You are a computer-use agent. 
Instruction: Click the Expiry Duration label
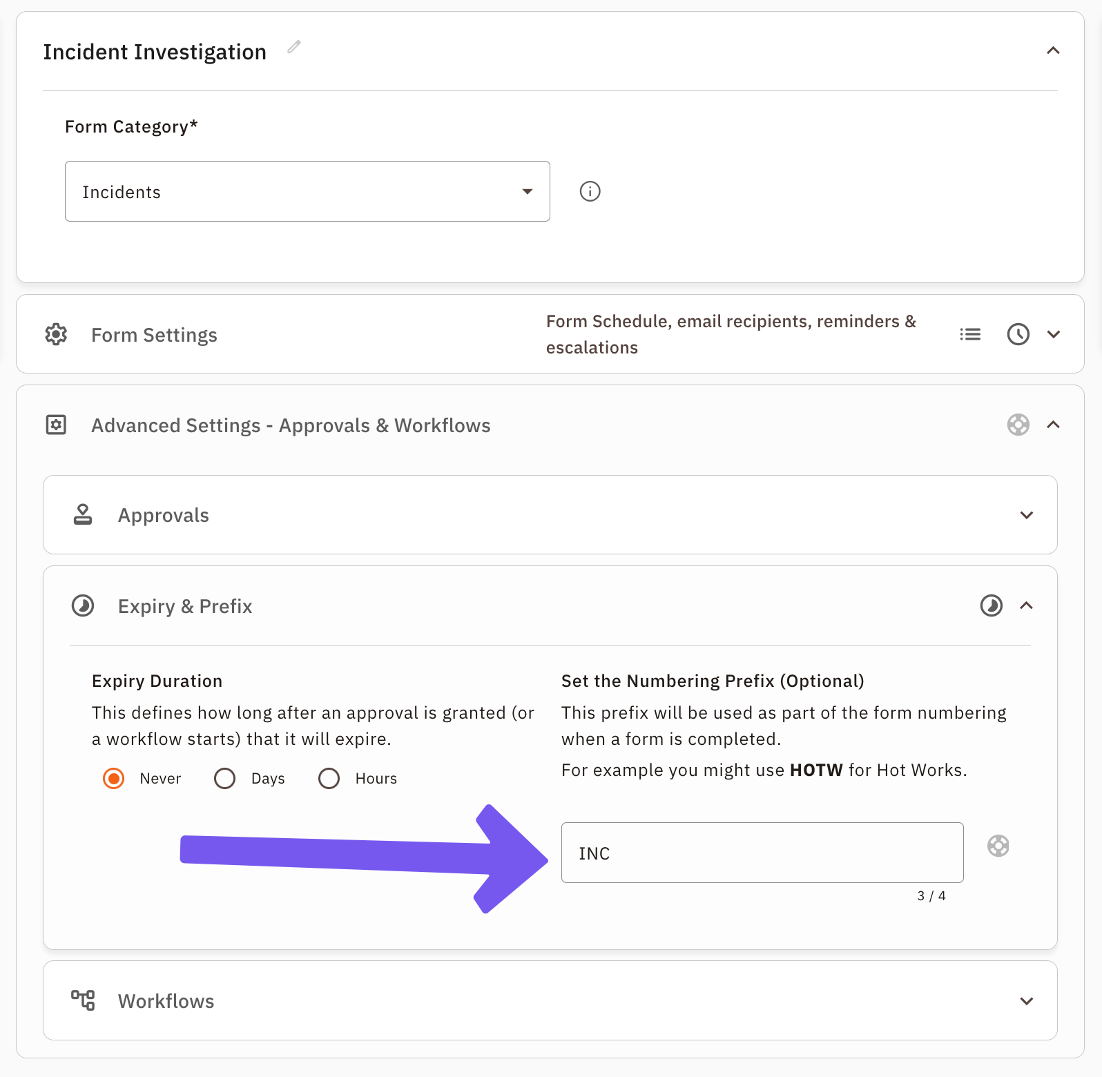[157, 681]
